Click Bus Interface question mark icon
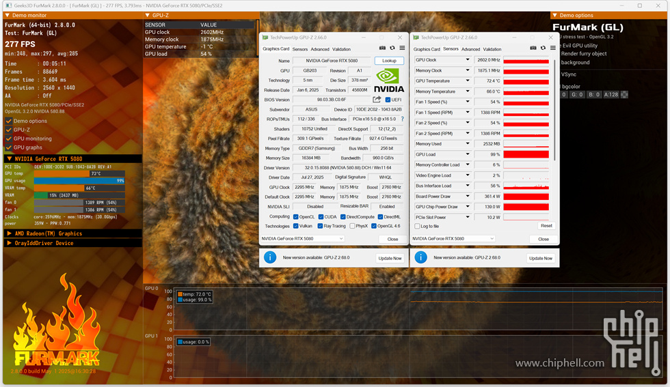Image resolution: width=670 pixels, height=387 pixels. click(402, 119)
